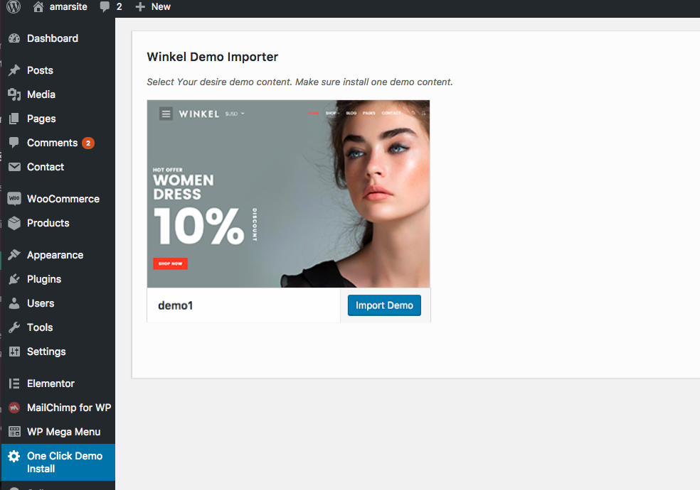Screen dimensions: 700x490
Task: Click the gear icon for One Click Demo Install
Action: [14, 456]
